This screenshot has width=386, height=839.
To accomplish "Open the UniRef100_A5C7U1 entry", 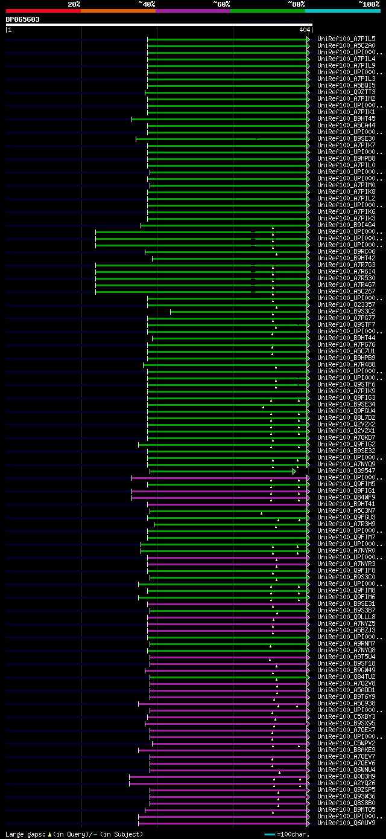I will 346,351.
